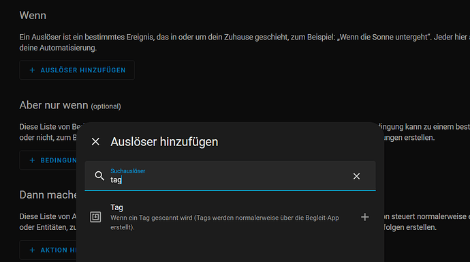Open the Auslöser hinzufügen button
The height and width of the screenshot is (262, 470).
pos(77,70)
